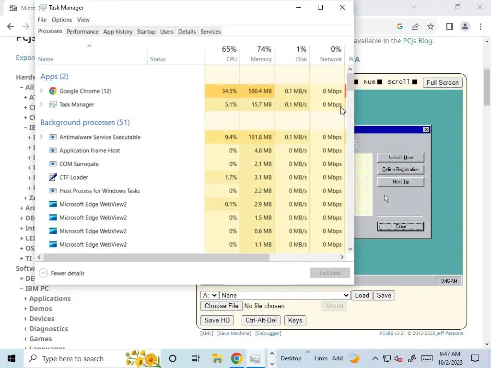Open the diskette None dropdown

tap(285, 295)
